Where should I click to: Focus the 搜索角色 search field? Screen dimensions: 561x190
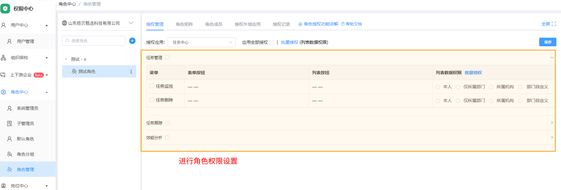pyautogui.click(x=94, y=41)
